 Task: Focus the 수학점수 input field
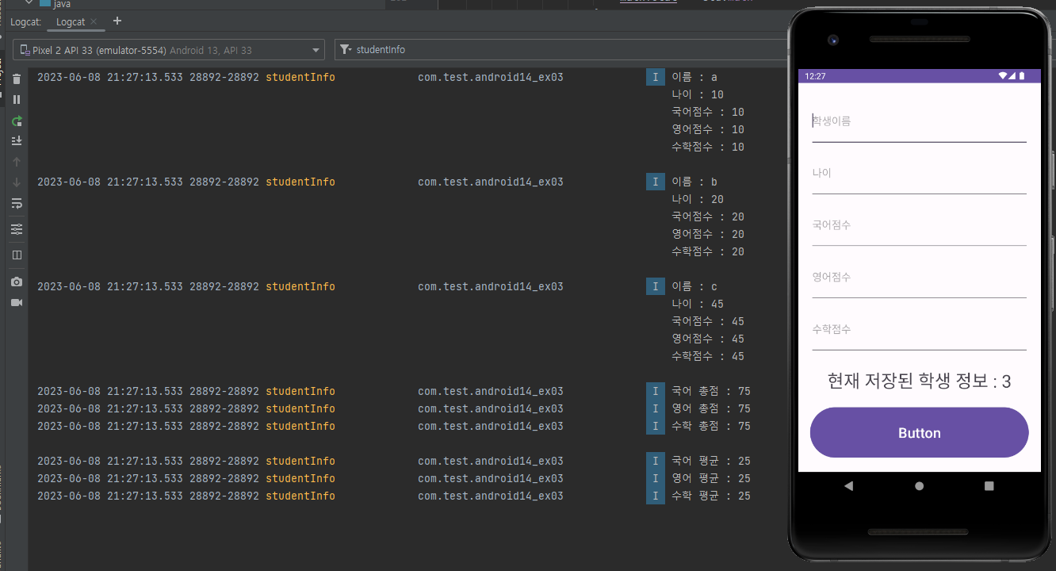click(x=919, y=329)
